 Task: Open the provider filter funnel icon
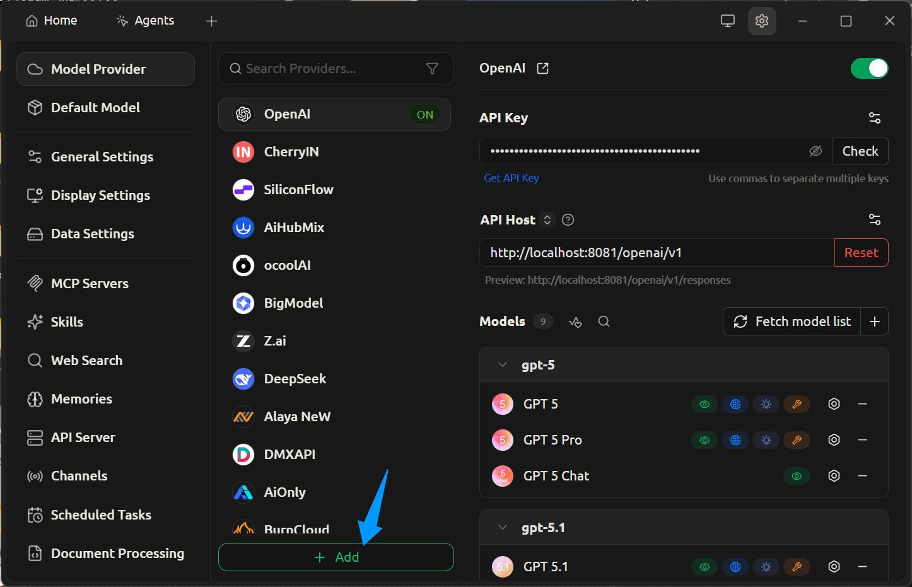point(432,69)
